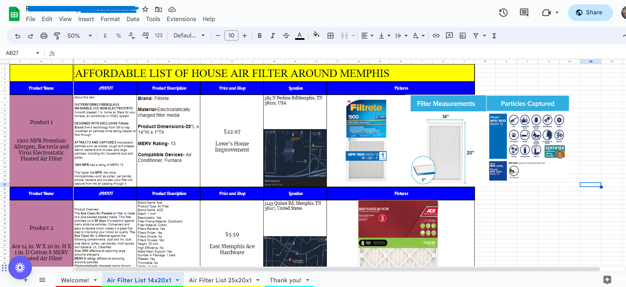Show the all sheets list
626x287 pixels.
tap(42, 280)
